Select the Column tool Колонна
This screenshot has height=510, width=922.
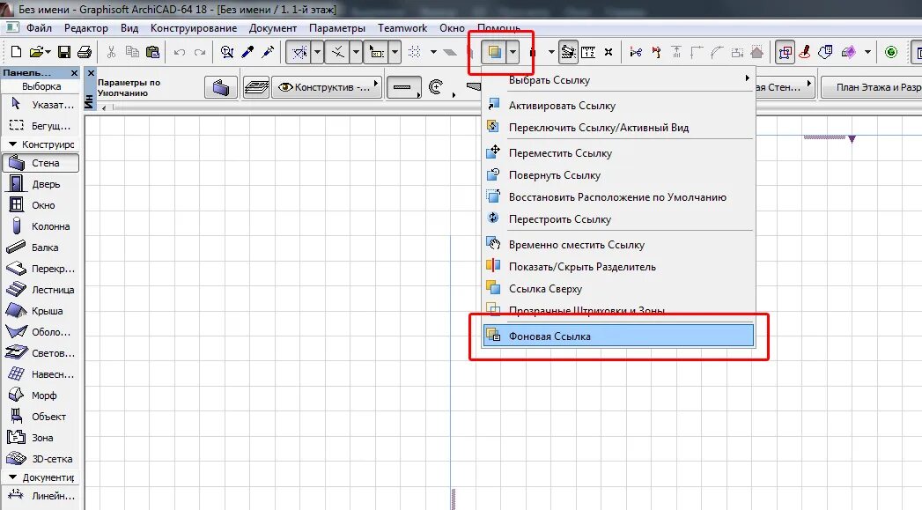pos(41,226)
